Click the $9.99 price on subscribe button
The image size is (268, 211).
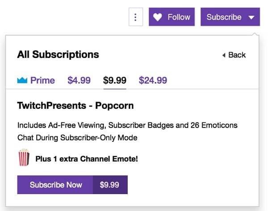pos(110,185)
